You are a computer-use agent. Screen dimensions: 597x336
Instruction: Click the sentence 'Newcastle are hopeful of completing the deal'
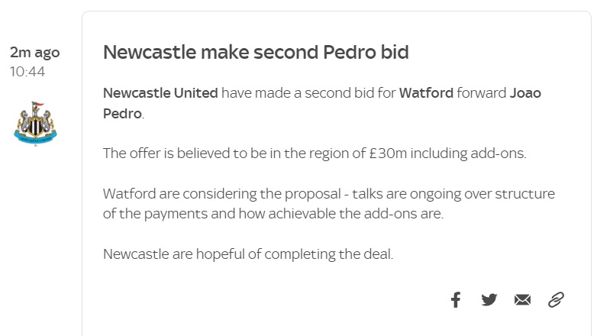tap(248, 254)
